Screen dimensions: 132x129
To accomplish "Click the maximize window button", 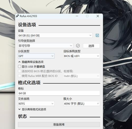I will coord(87,16).
